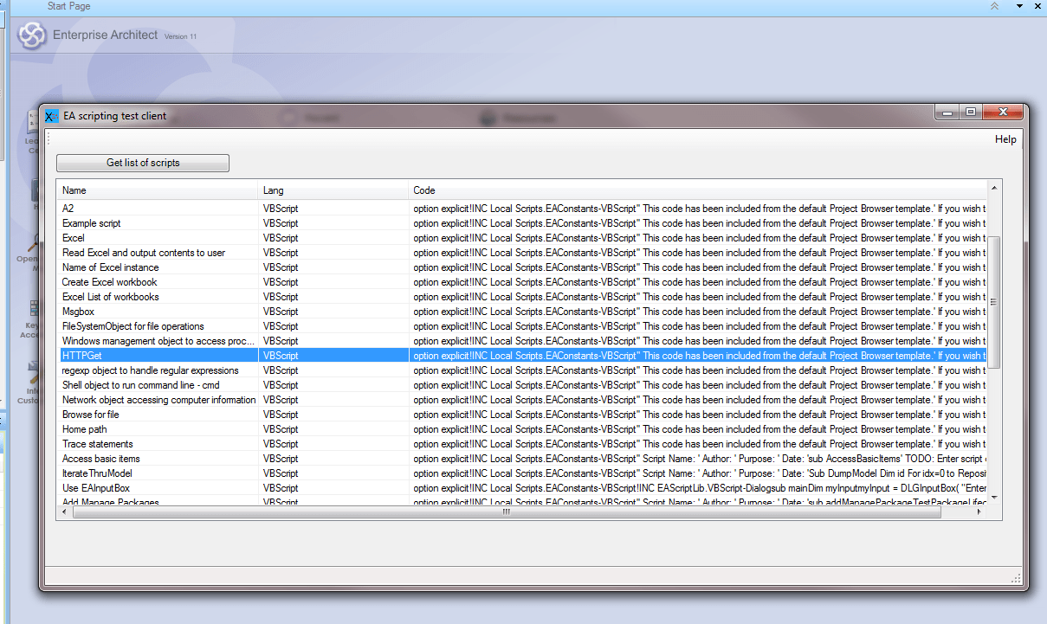Viewport: 1047px width, 624px height.
Task: Select Windows management object script row
Action: click(522, 341)
